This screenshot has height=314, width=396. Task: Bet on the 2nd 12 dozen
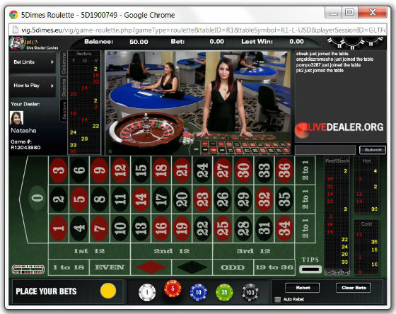pos(171,251)
